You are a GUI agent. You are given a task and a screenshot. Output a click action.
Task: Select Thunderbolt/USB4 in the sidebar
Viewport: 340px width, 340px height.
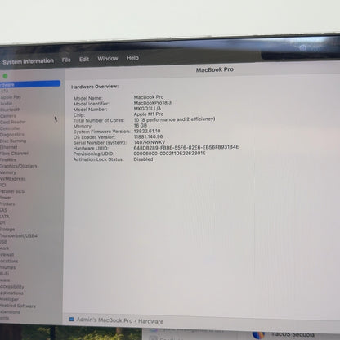[x=19, y=235]
